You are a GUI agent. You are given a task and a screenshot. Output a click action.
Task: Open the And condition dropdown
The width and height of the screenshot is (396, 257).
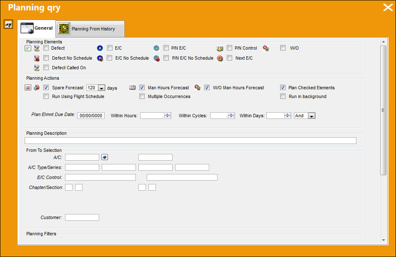[312, 116]
